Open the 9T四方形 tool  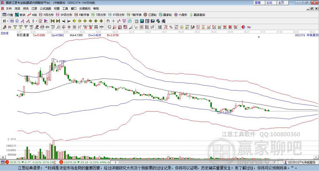coord(117,15)
